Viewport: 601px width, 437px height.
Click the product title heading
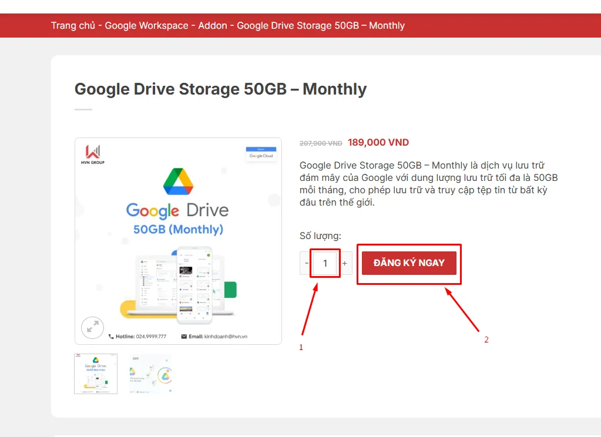click(220, 89)
